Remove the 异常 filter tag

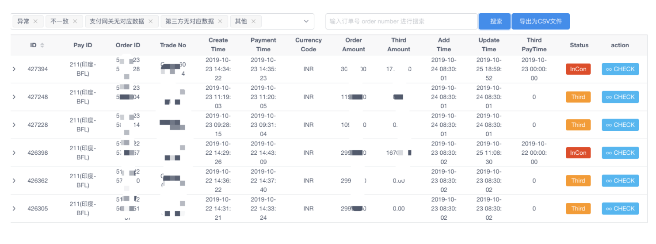tap(35, 21)
